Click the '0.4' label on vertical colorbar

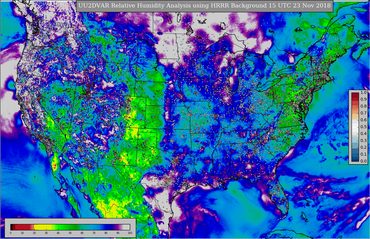363,134
